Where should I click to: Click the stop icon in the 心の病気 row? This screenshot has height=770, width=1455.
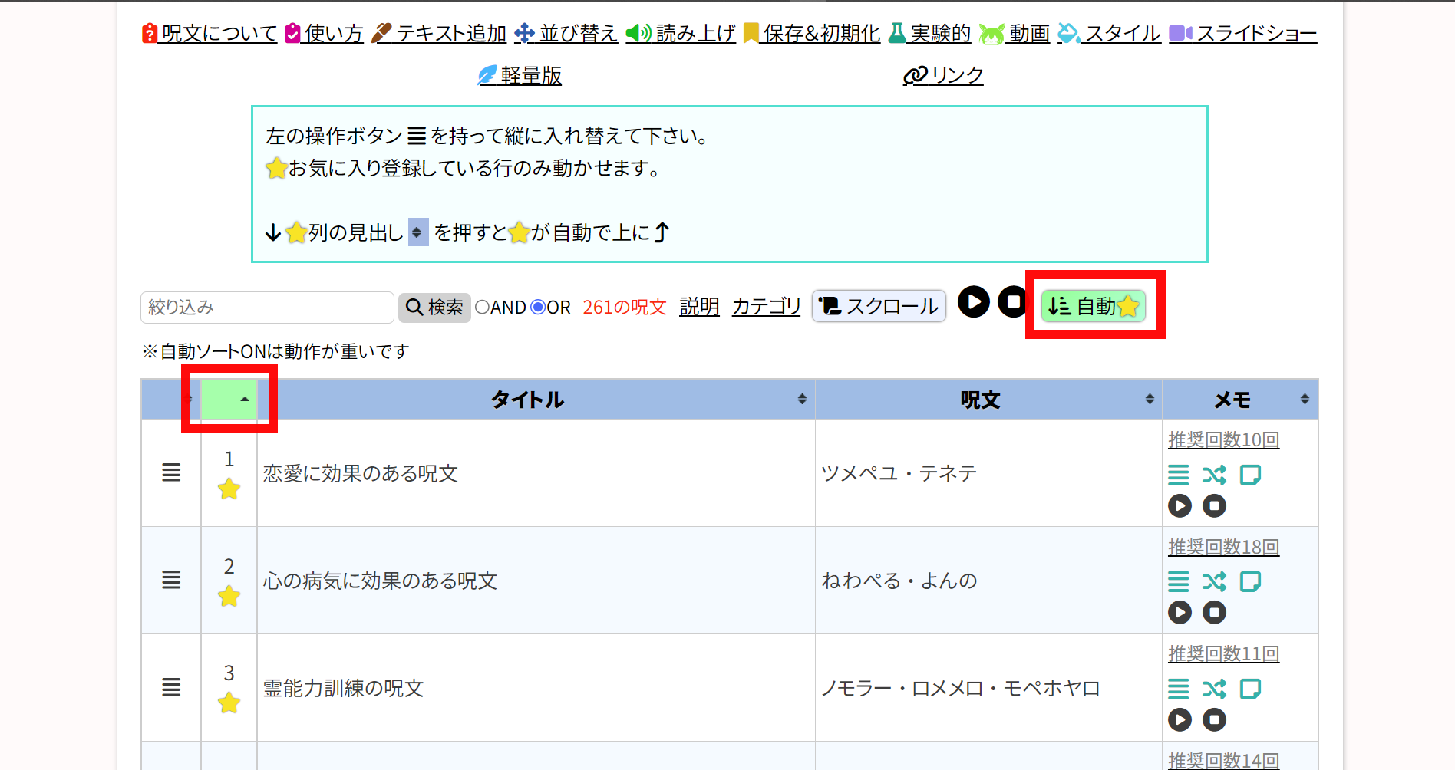click(x=1214, y=612)
